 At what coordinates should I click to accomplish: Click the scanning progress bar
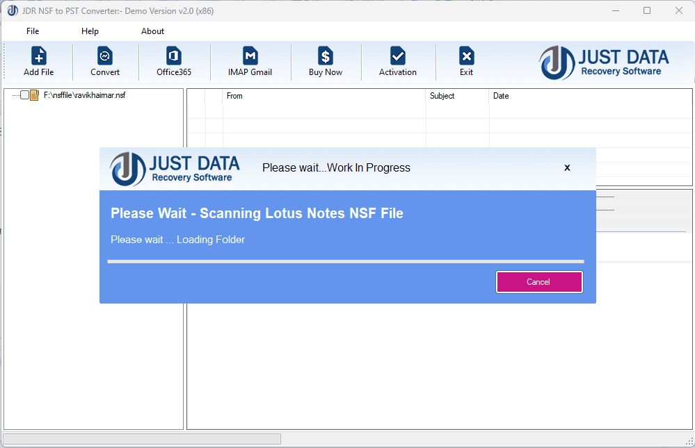(x=346, y=261)
